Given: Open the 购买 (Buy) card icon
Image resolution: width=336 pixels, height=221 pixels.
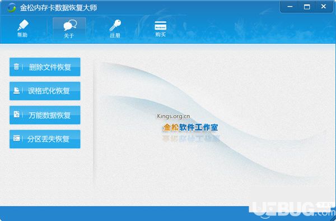Looking at the screenshot, I should click(161, 29).
